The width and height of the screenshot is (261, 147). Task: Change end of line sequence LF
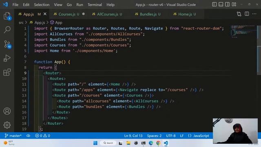[182, 136]
